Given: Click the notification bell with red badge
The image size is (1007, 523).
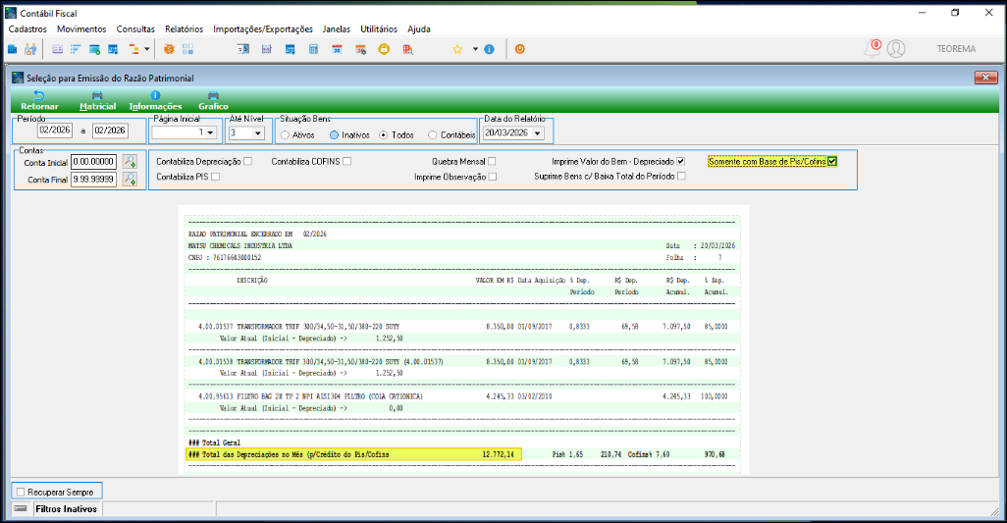Looking at the screenshot, I should 872,49.
